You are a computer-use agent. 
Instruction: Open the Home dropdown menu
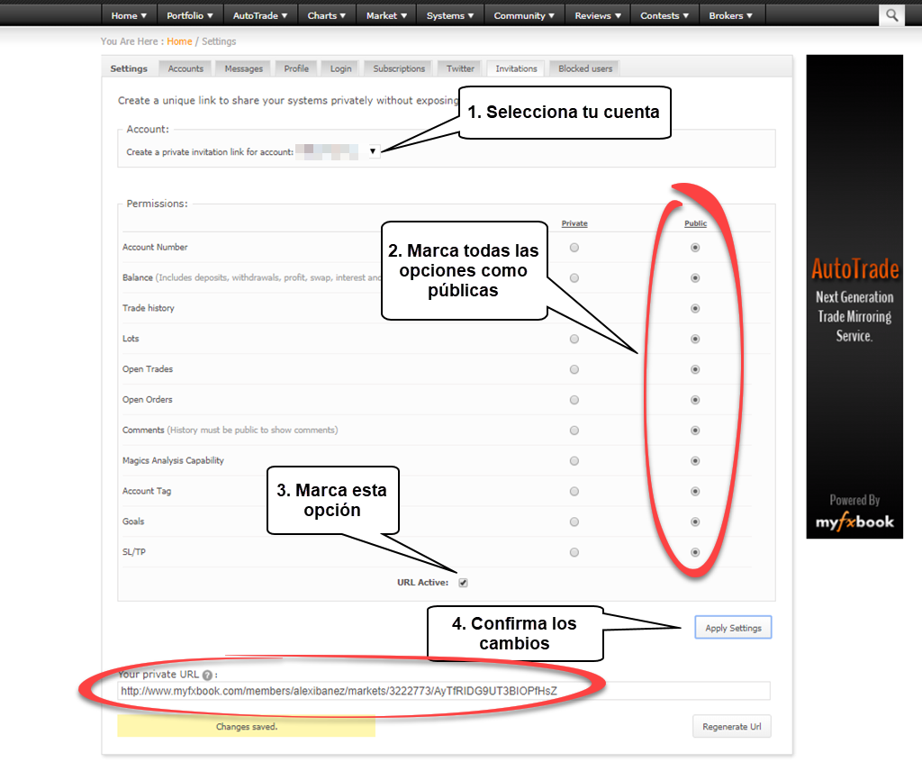point(129,15)
